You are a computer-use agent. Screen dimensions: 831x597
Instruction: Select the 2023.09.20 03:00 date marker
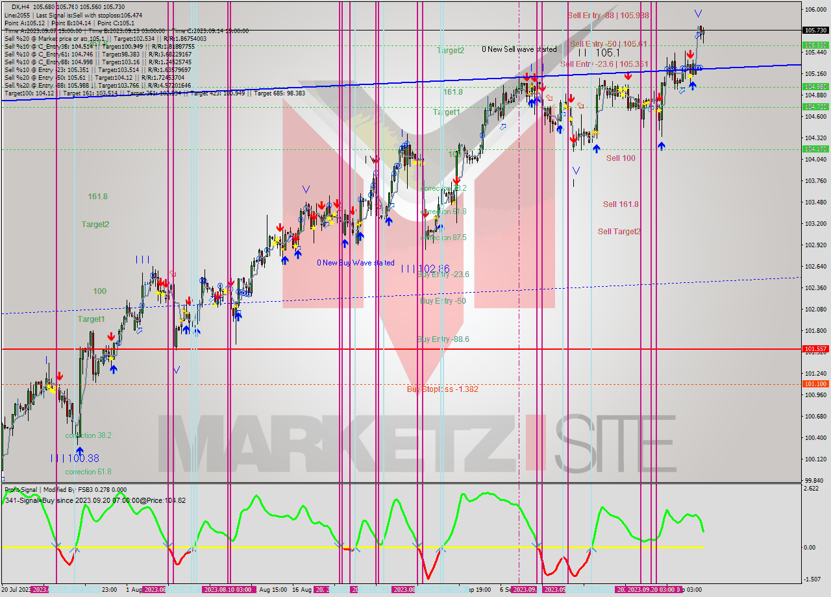click(x=651, y=590)
